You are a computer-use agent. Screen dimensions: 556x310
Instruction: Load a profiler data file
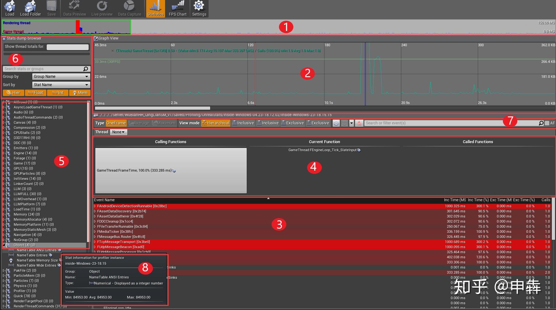[9, 8]
